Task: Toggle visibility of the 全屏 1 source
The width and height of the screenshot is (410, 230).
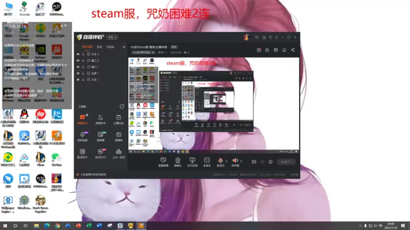Action: pos(78,73)
